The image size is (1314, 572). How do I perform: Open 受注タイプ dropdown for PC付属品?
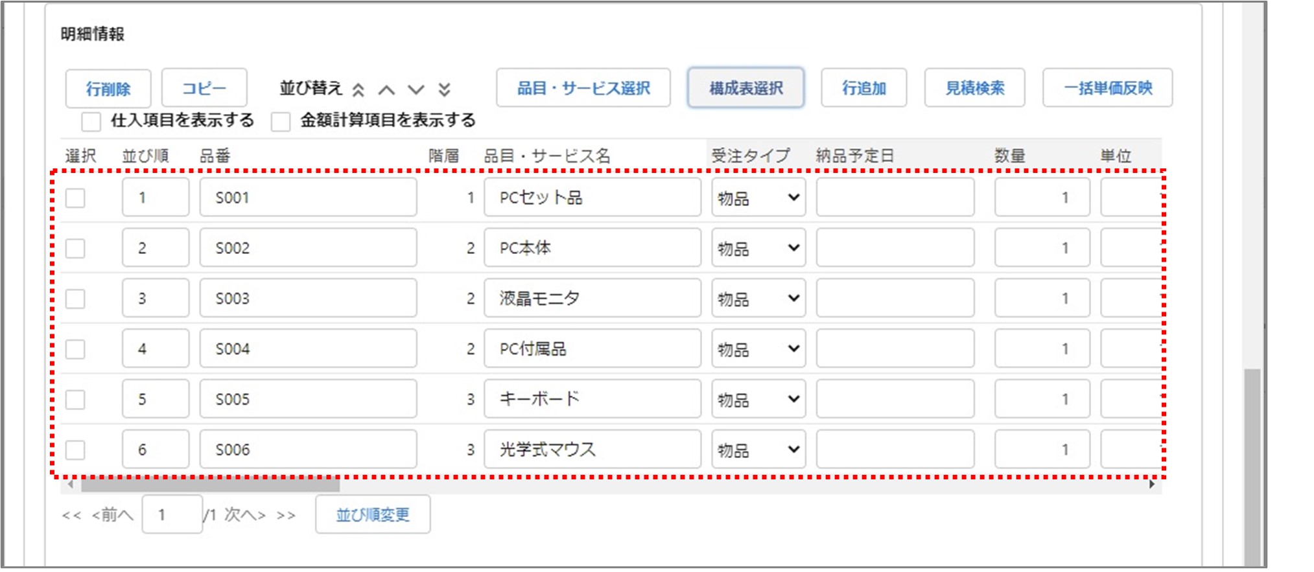click(758, 349)
